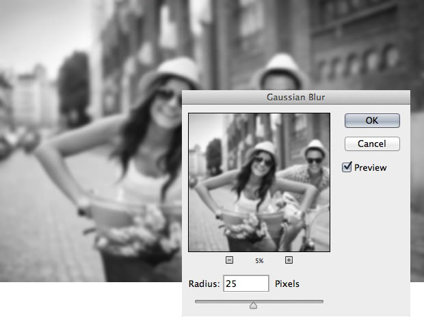The height and width of the screenshot is (330, 424).
Task: Click the Radius input field
Action: click(x=246, y=284)
